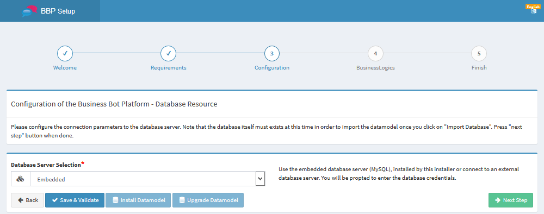
Task: Click Save & Validate button
Action: 75,200
